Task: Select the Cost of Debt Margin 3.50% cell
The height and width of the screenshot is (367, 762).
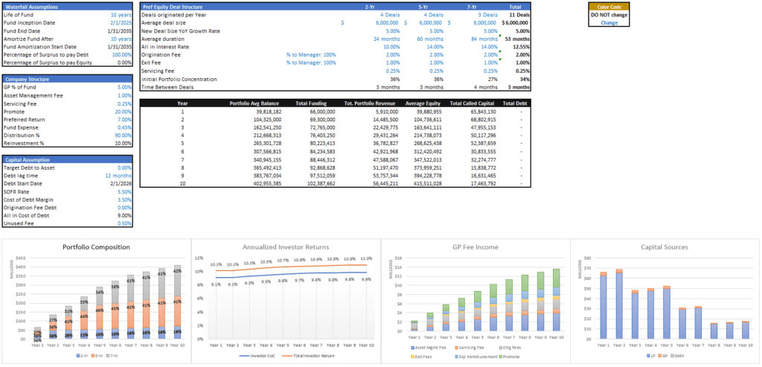Action: [124, 200]
